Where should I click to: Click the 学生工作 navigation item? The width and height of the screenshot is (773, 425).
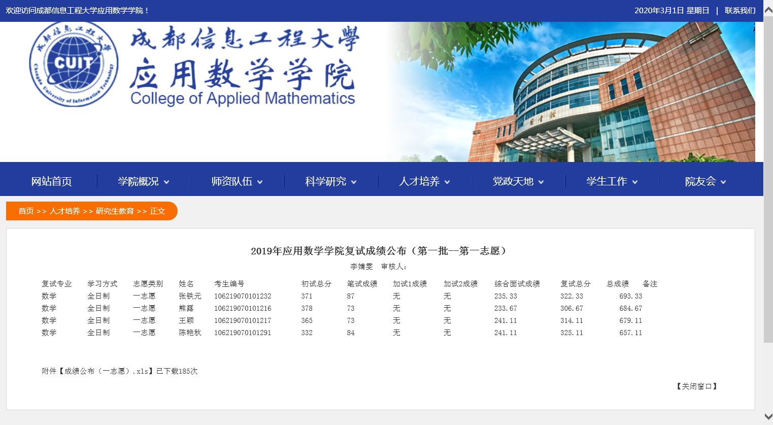pos(607,181)
